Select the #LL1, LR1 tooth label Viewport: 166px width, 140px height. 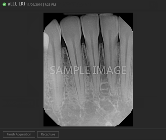point(17,4)
